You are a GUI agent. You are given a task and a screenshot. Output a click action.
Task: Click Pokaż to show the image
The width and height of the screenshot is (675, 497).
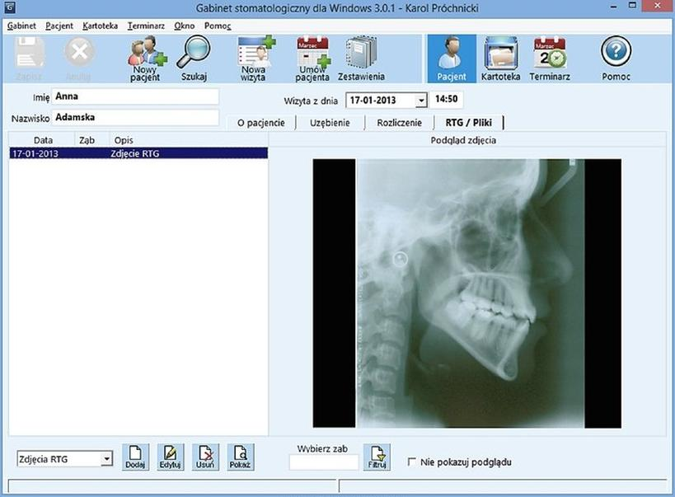pos(241,457)
